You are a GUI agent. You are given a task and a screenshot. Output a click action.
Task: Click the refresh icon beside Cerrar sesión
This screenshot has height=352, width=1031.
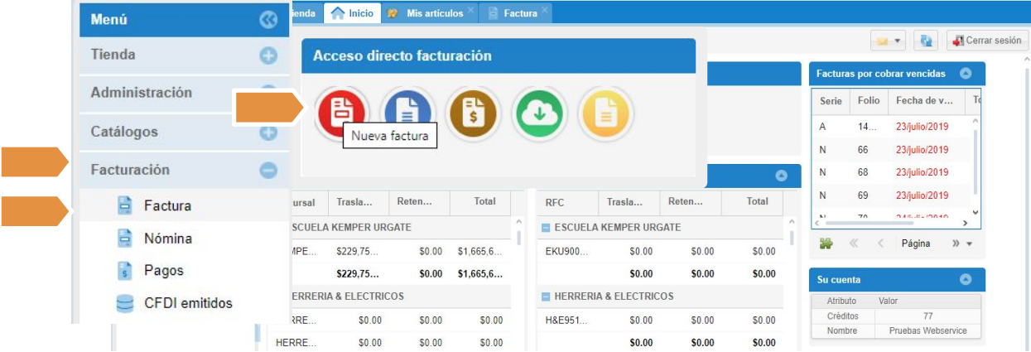coord(927,41)
